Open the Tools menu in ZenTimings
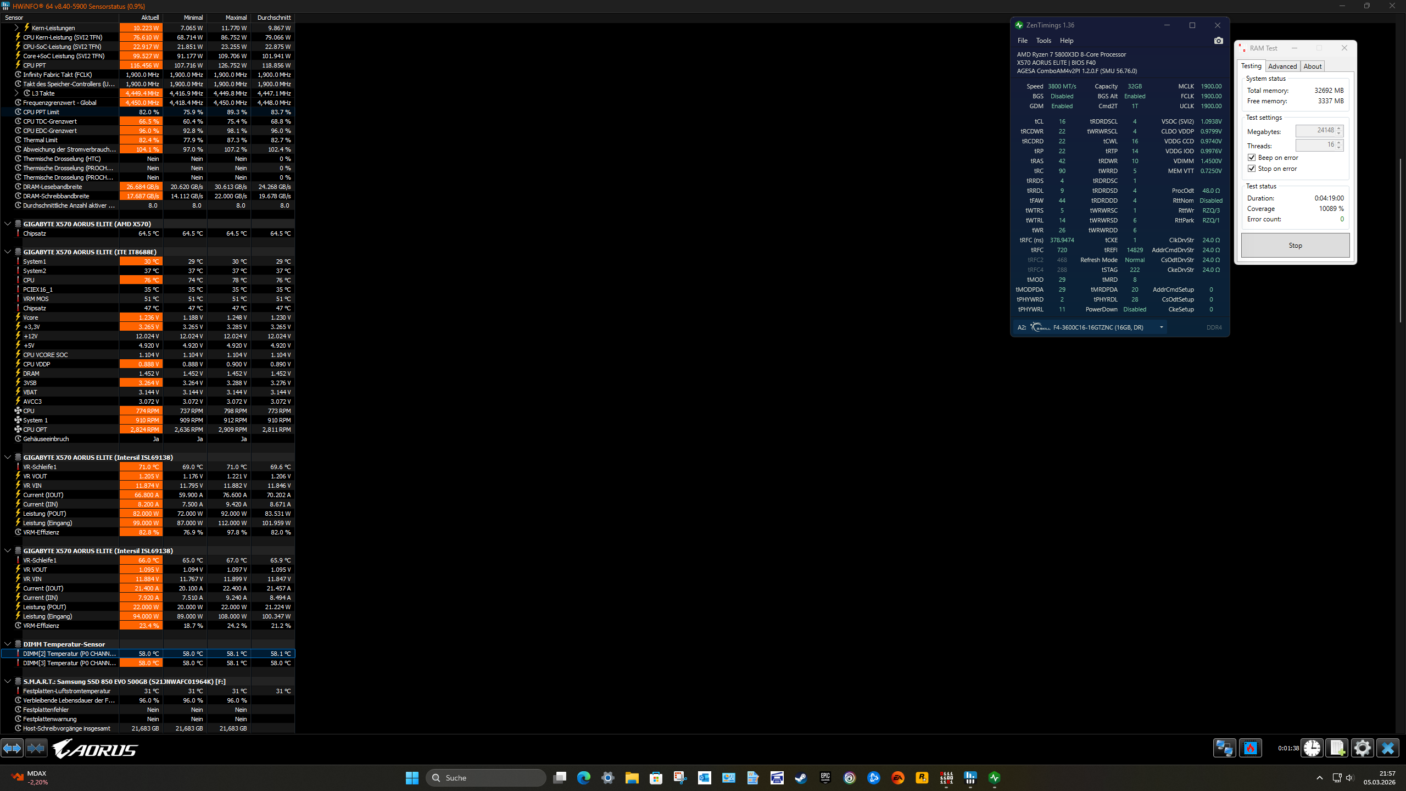This screenshot has width=1406, height=791. (1043, 40)
